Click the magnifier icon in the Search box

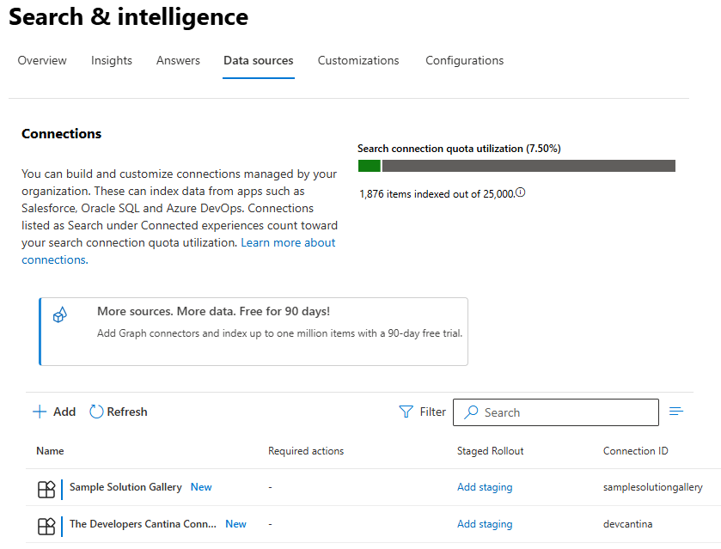471,412
